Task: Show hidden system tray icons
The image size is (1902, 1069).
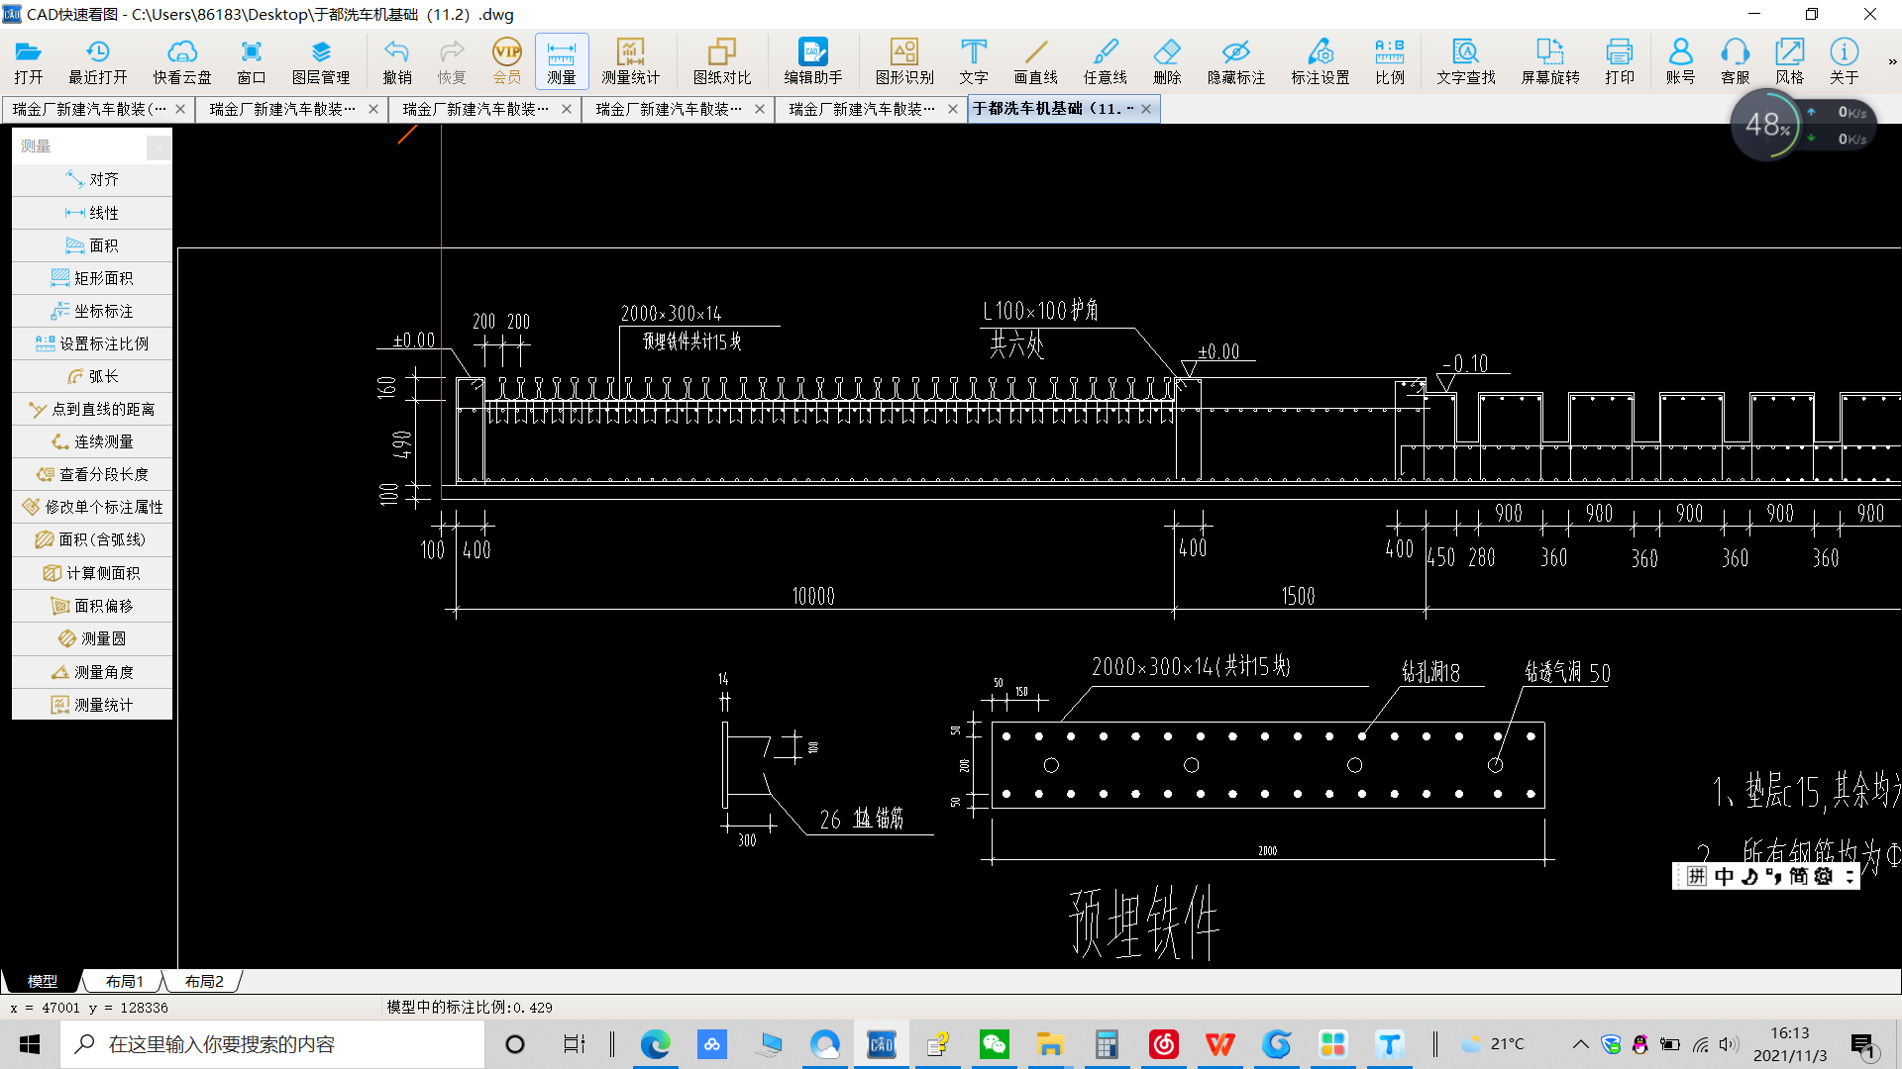Action: (x=1580, y=1044)
